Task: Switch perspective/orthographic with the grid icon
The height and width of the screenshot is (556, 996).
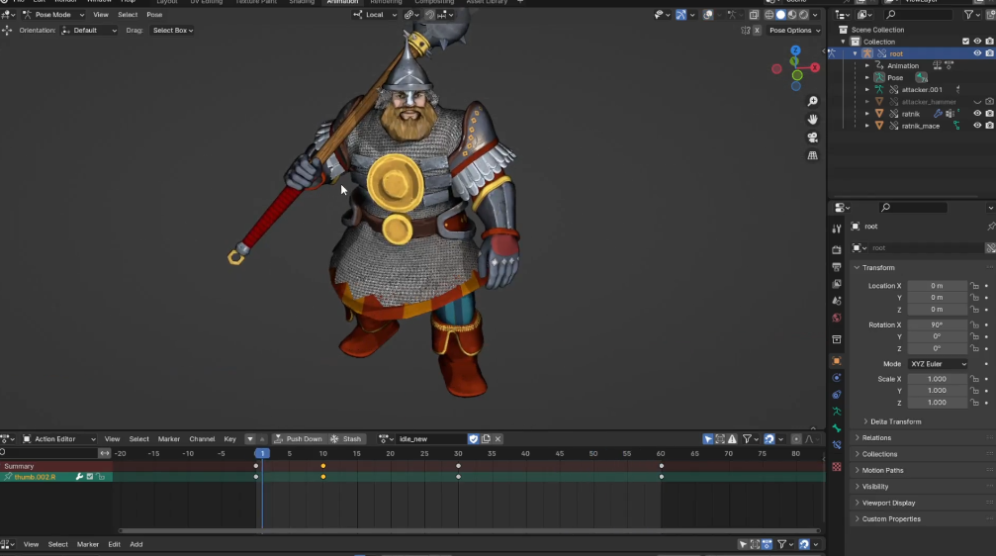Action: [813, 155]
